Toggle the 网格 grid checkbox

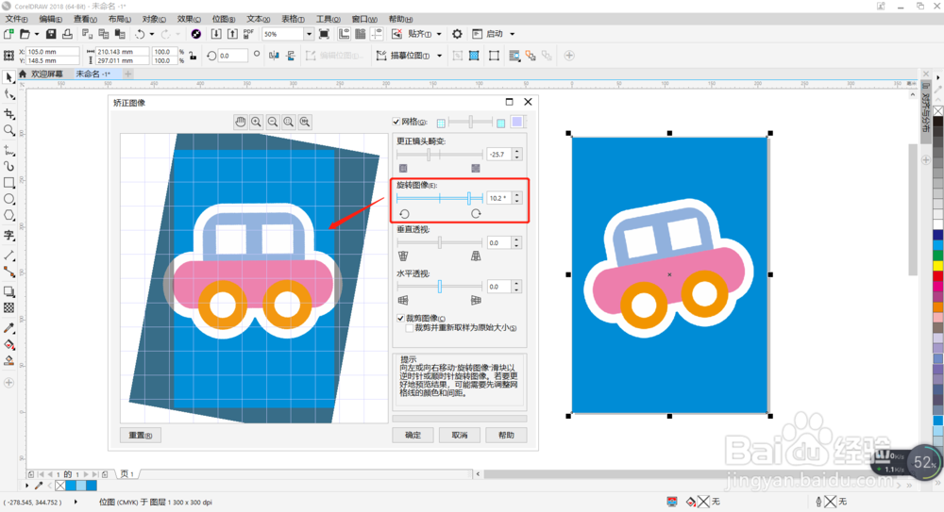click(x=396, y=122)
